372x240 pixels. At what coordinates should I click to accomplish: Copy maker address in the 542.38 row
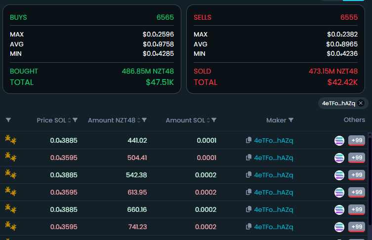click(x=248, y=175)
